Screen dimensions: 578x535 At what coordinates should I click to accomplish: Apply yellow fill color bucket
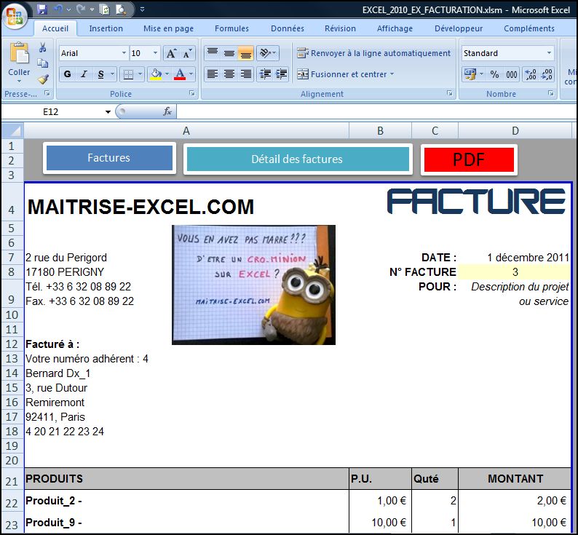click(x=156, y=74)
